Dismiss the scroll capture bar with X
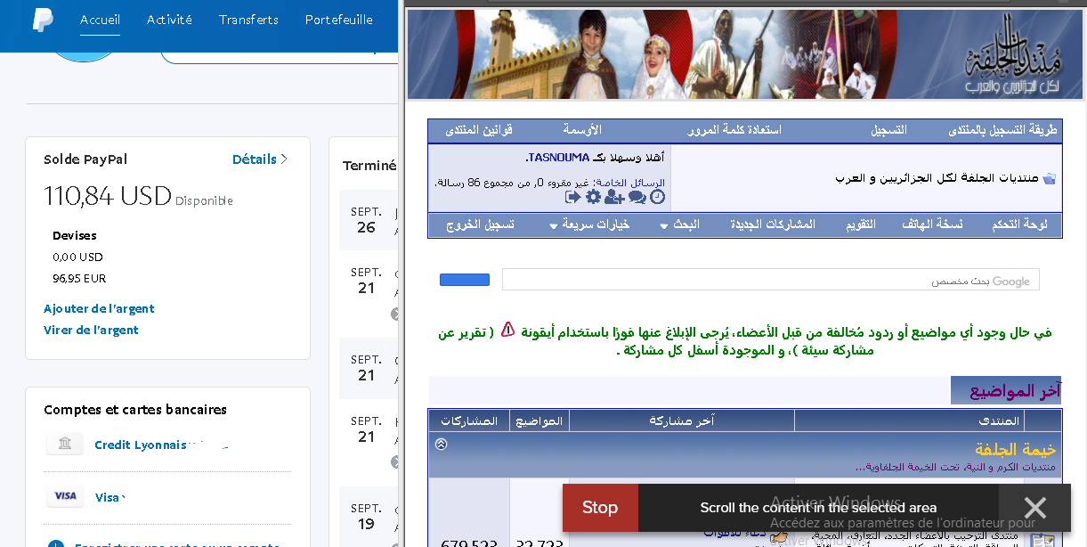Viewport: 1087px width, 547px height. point(1035,508)
